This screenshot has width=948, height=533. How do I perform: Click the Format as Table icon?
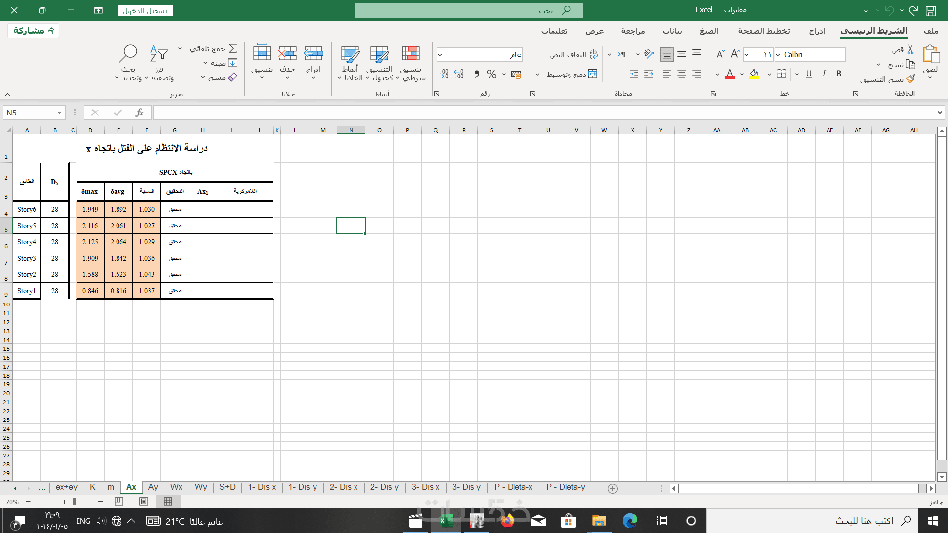(379, 54)
